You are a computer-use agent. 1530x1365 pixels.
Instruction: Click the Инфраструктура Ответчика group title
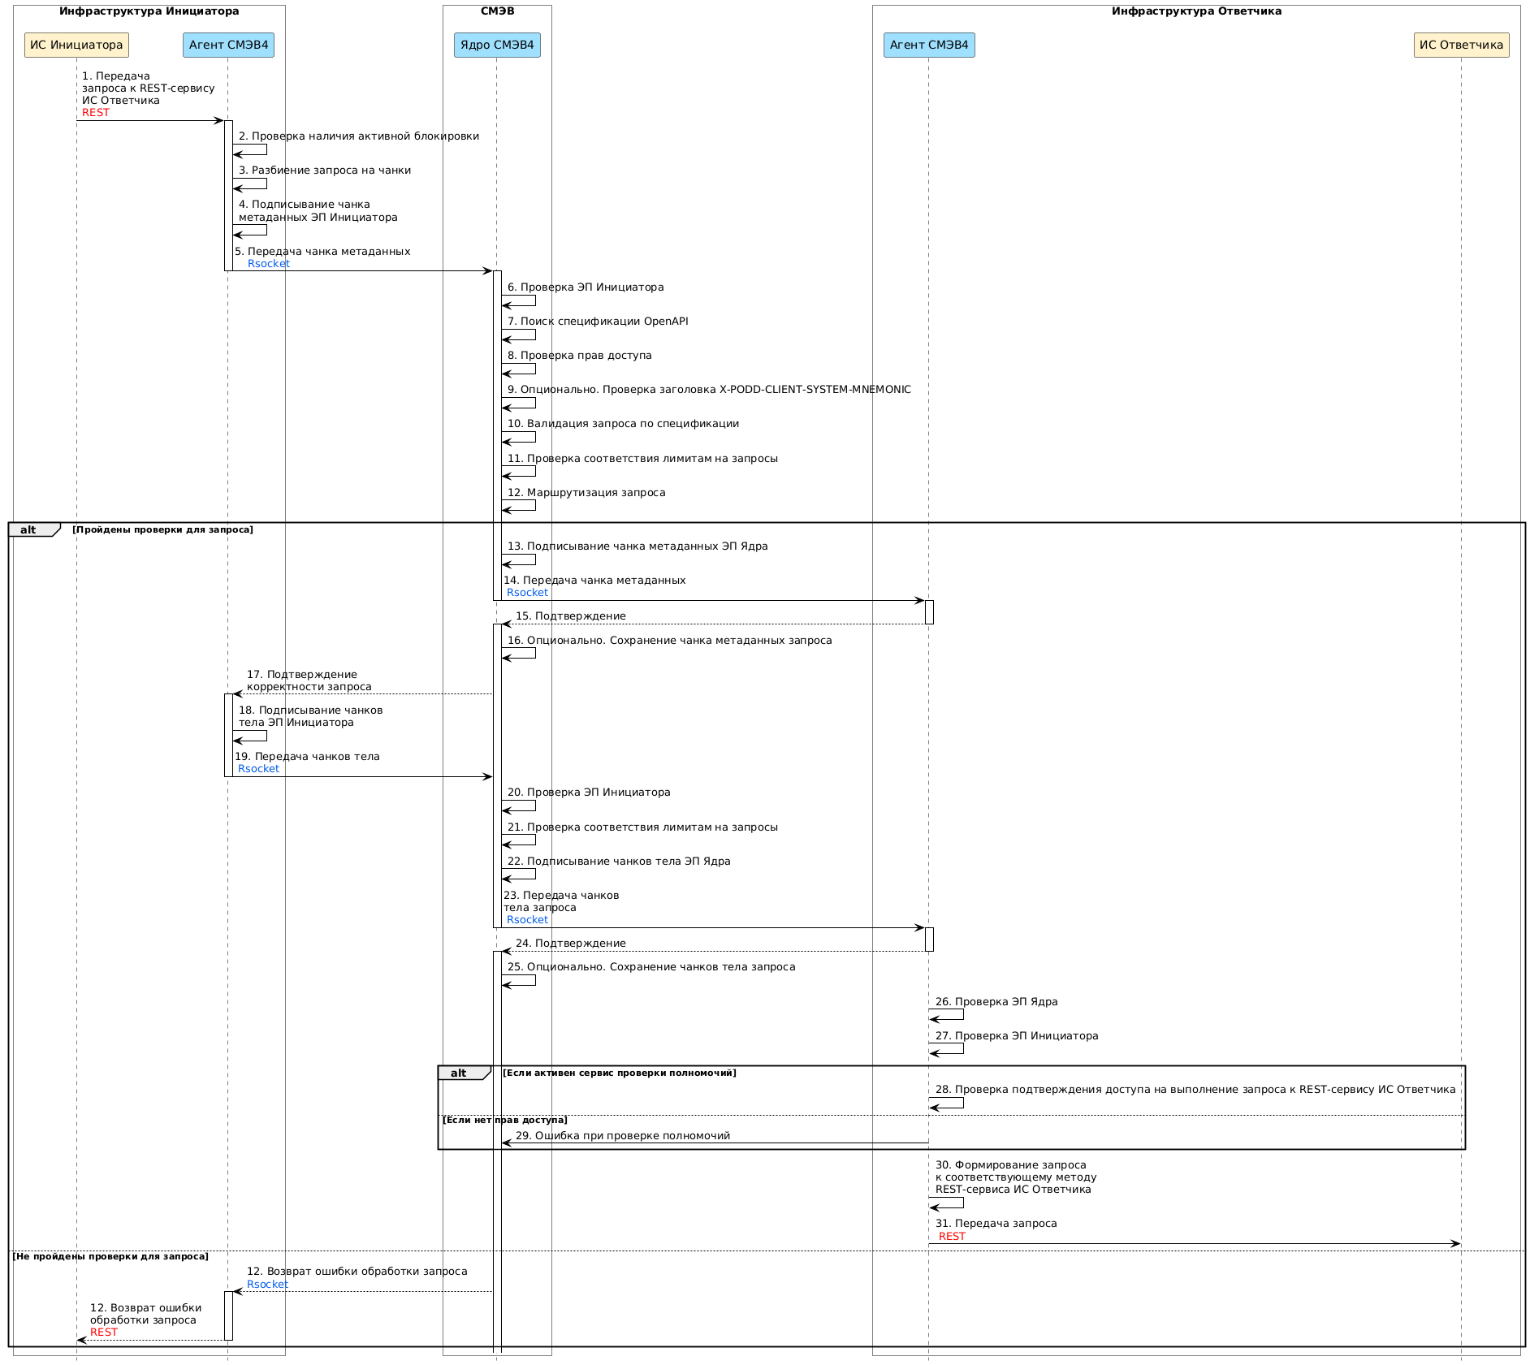[x=1196, y=11]
